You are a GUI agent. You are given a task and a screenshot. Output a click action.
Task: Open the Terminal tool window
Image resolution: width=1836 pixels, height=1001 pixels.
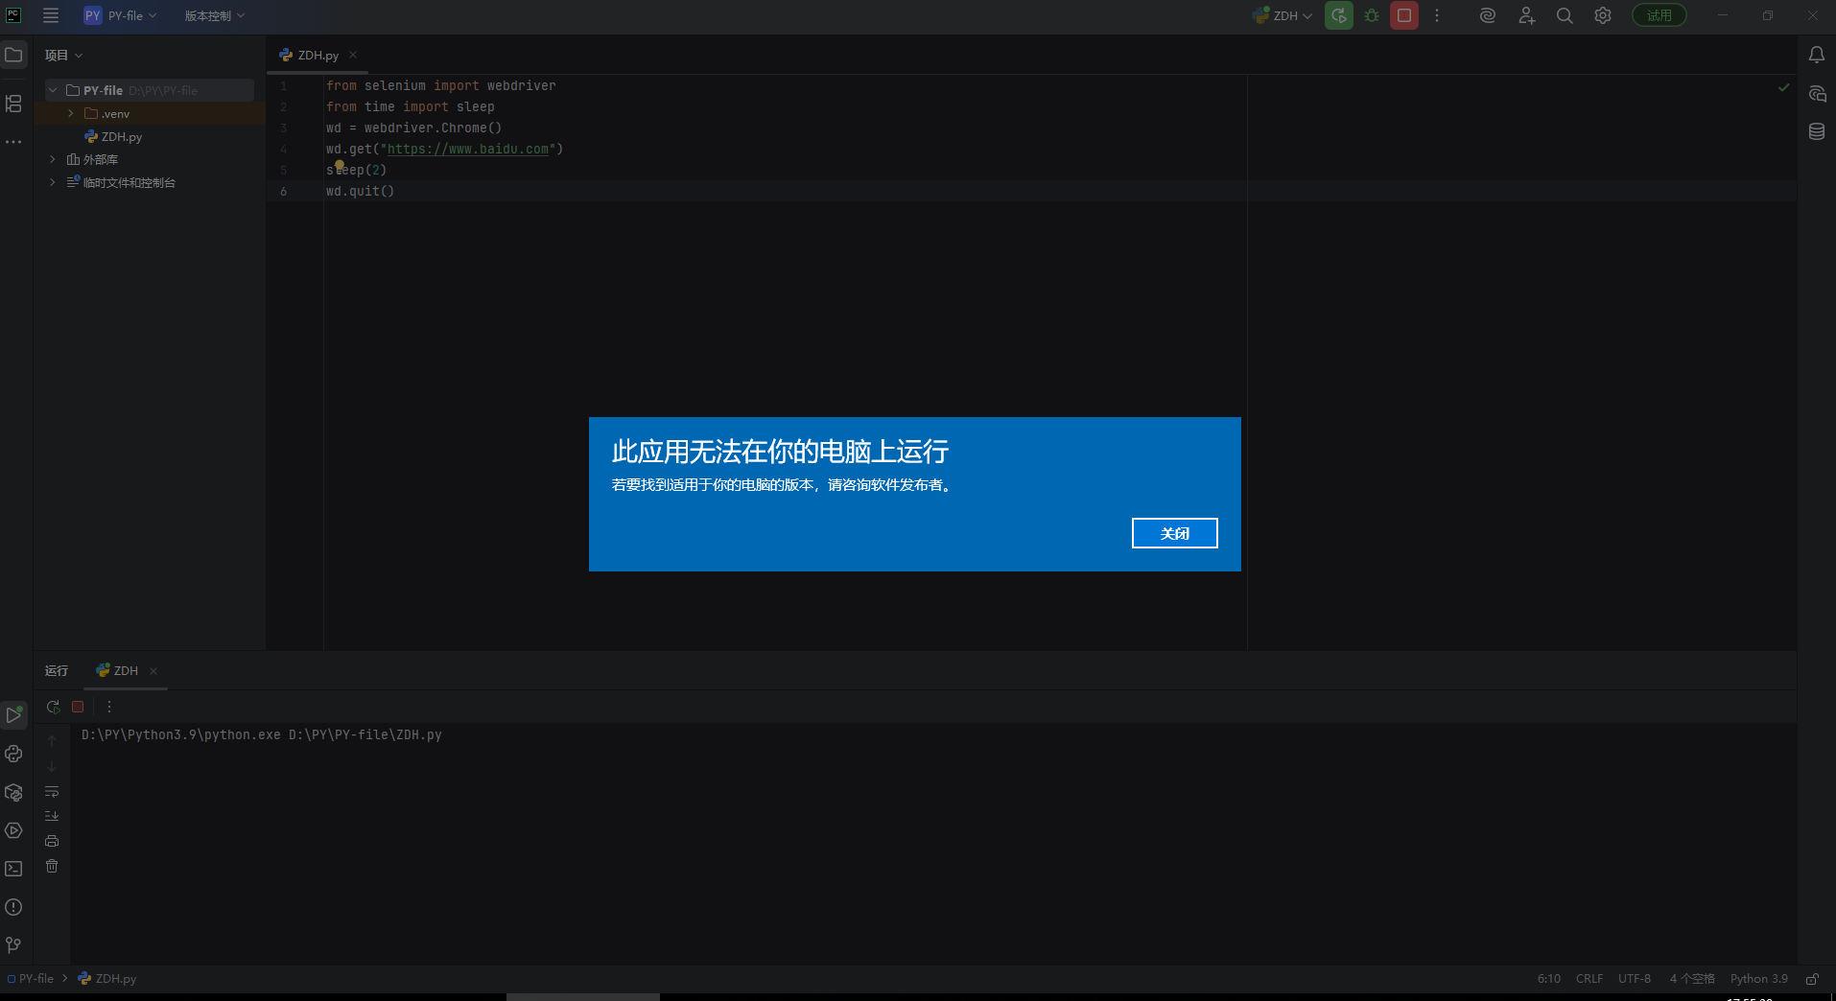click(13, 869)
